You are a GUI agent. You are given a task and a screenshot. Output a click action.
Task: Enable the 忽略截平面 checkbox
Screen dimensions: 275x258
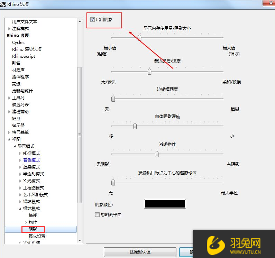(97, 214)
